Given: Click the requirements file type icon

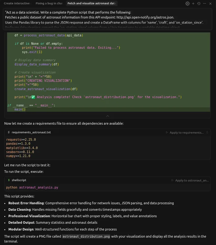Looking at the screenshot, I should pos(9,132).
